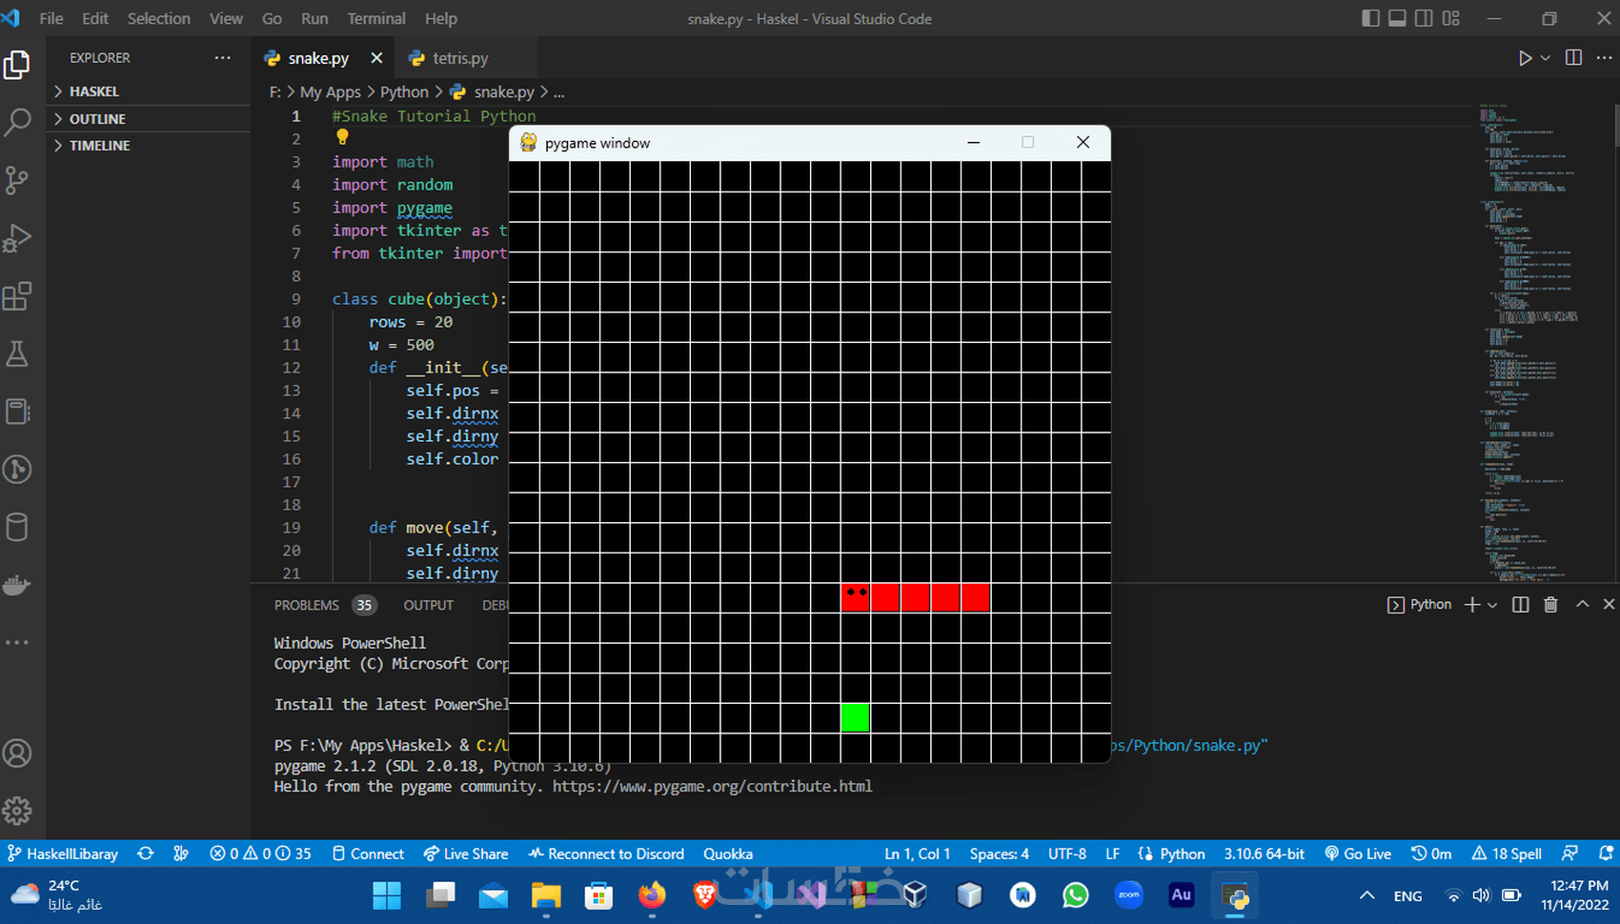Switch to the tetris.py tab
The width and height of the screenshot is (1620, 924).
coord(449,58)
